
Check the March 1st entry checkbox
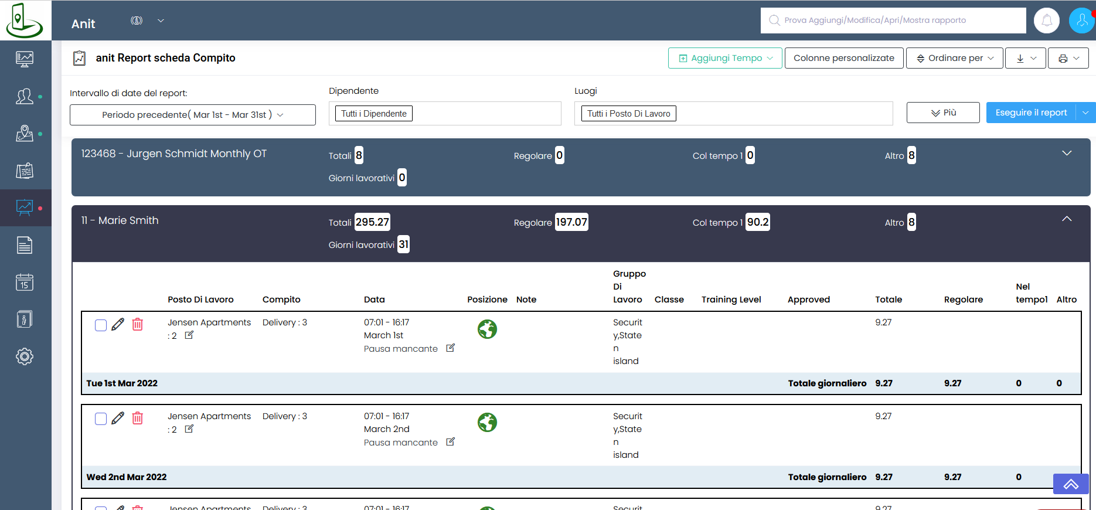click(101, 325)
